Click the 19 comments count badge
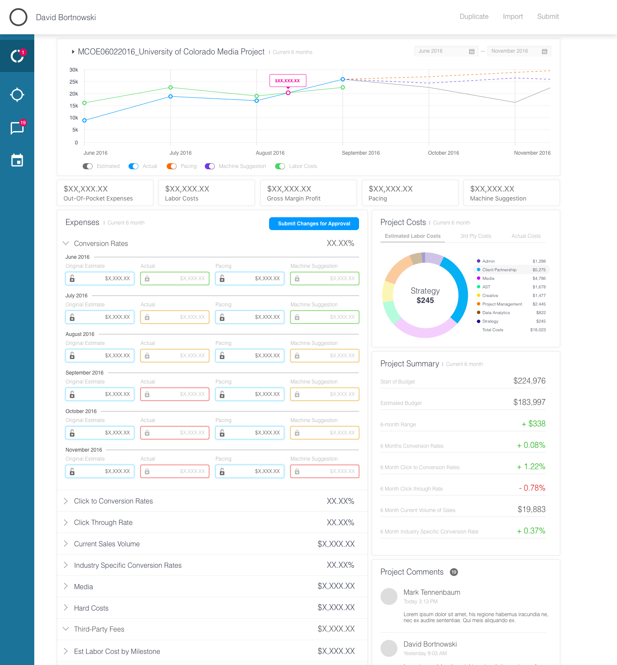 pos(454,572)
